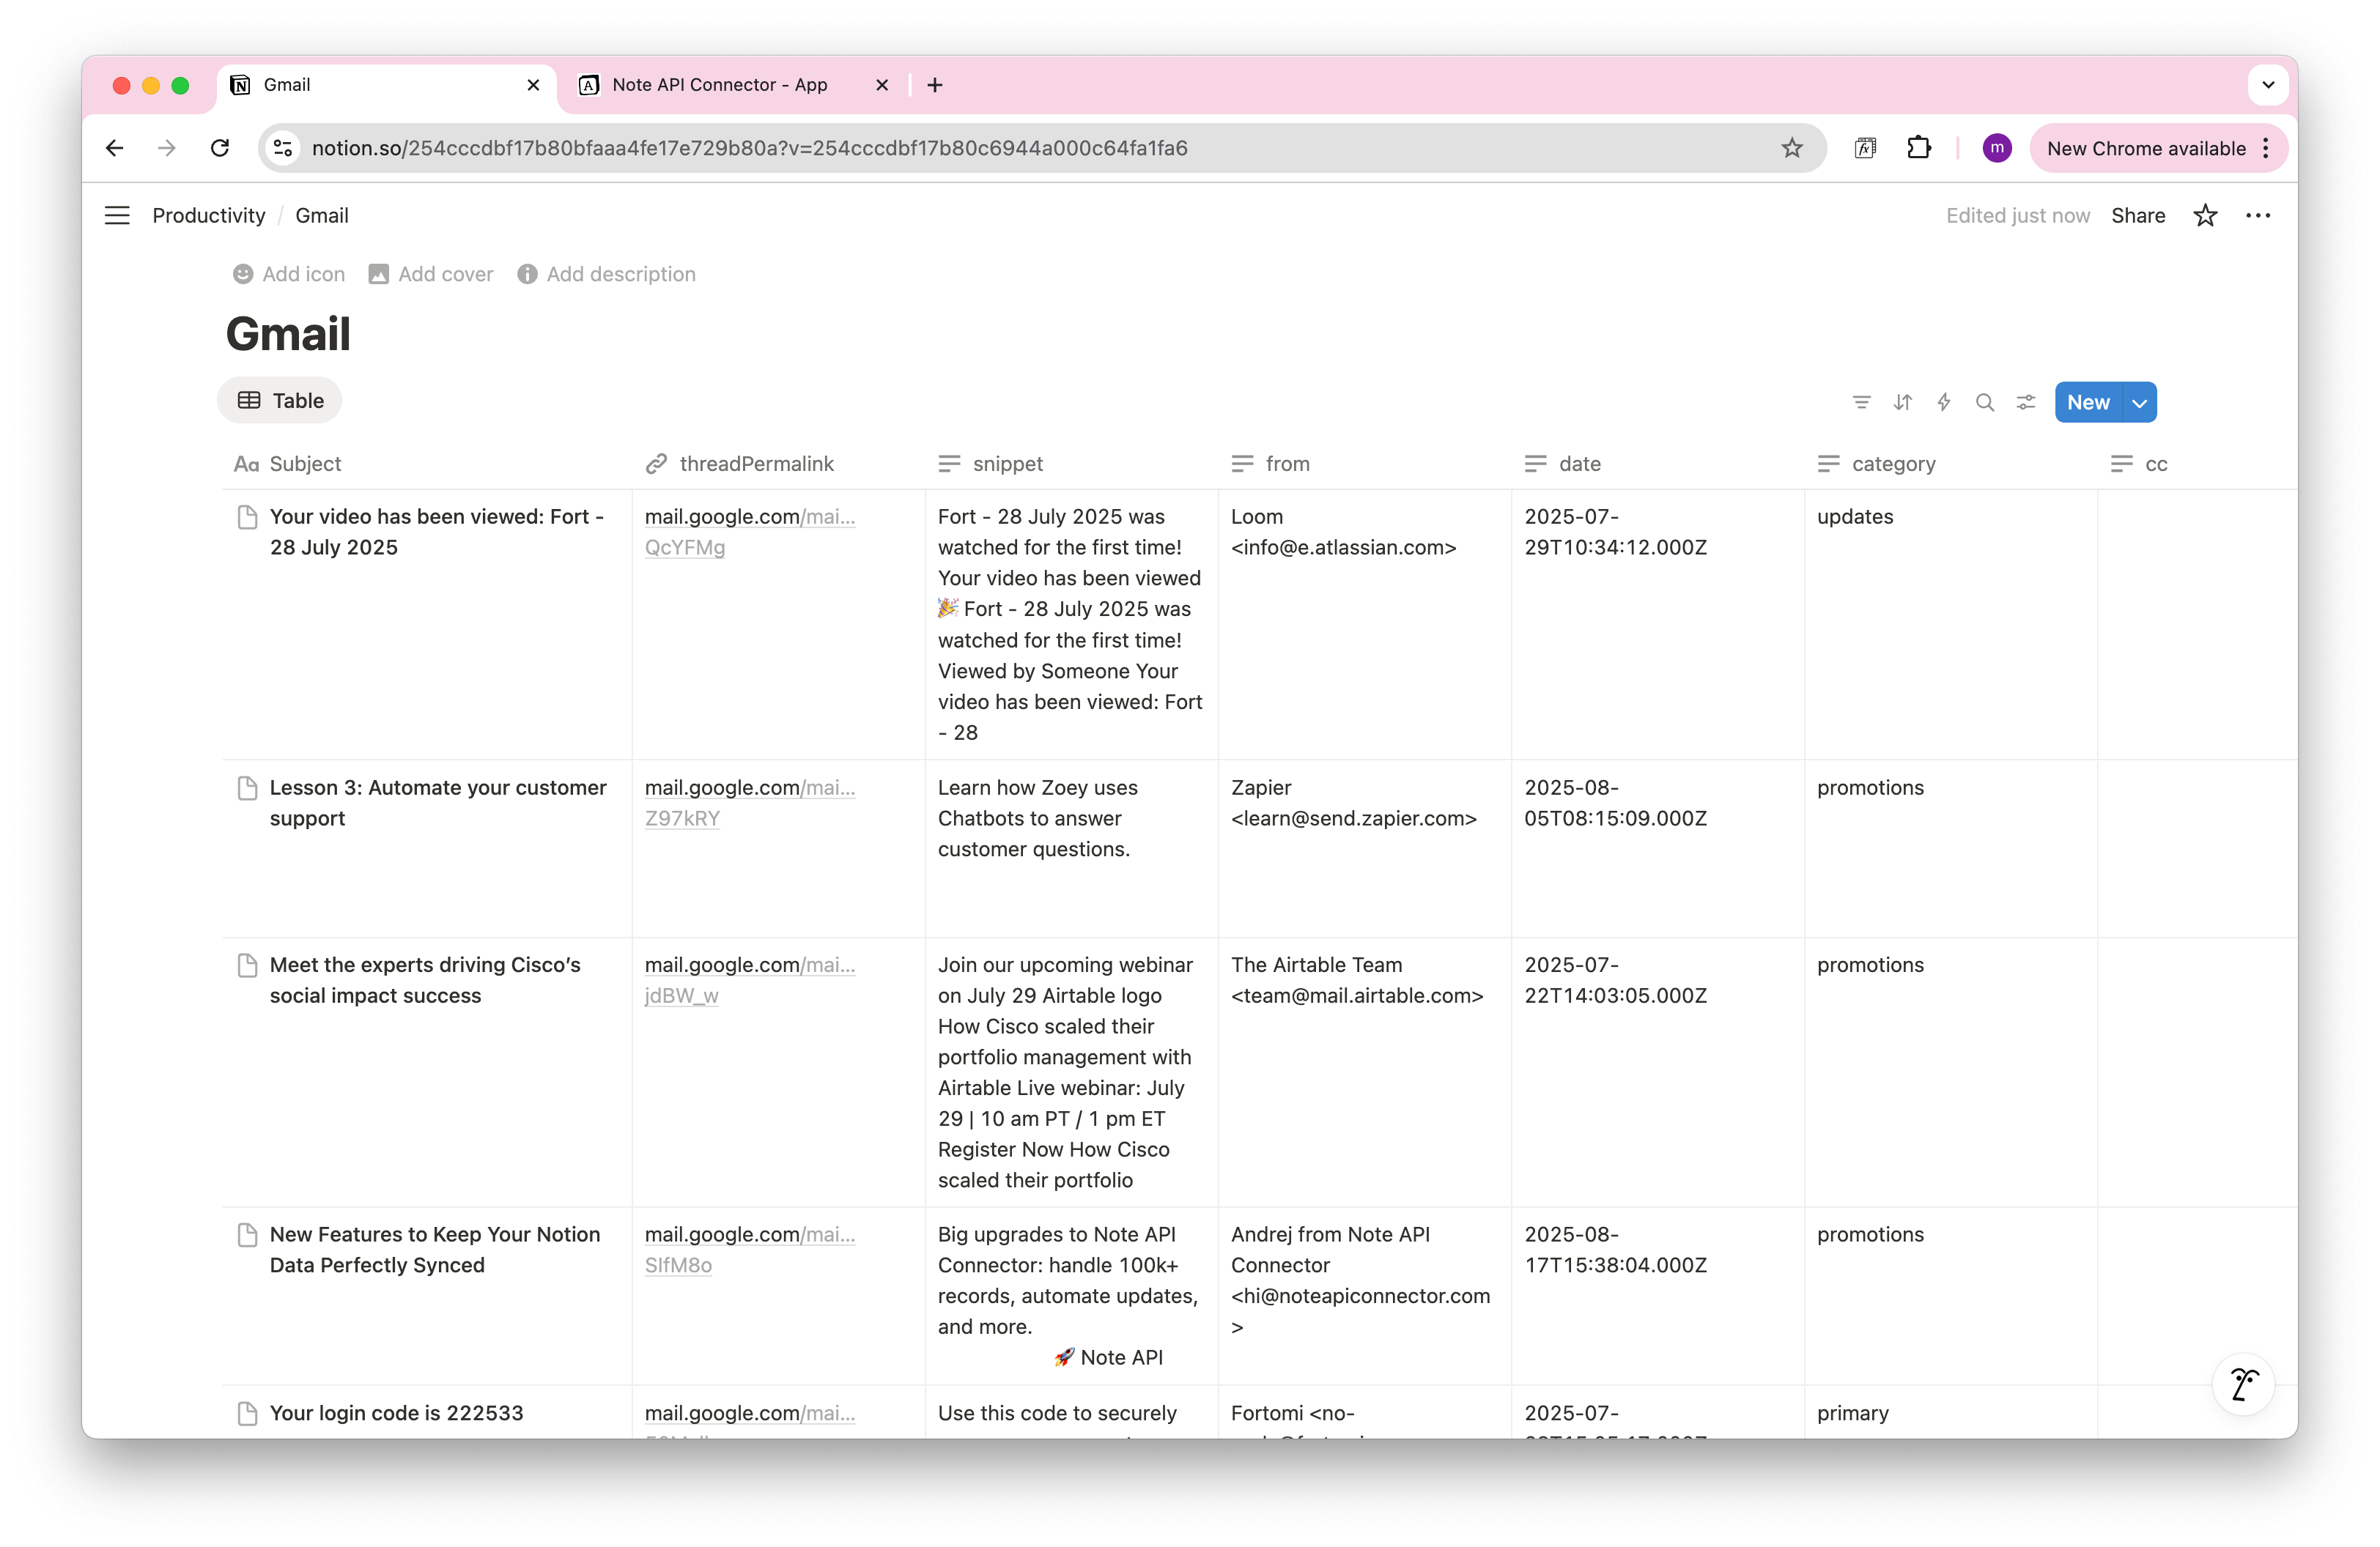2380x1547 pixels.
Task: Open the date column header menu
Action: pos(1657,464)
